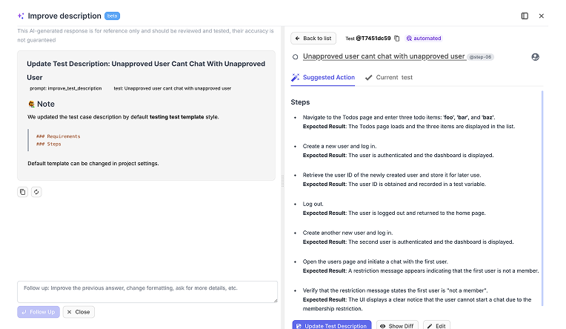Screen dimensions: 566x329
Task: Click the sparkle icon beside Improve description
Action: coord(21,16)
